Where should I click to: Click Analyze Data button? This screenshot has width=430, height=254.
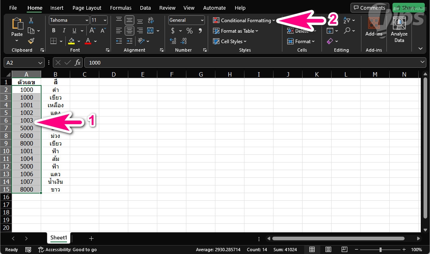click(x=399, y=29)
